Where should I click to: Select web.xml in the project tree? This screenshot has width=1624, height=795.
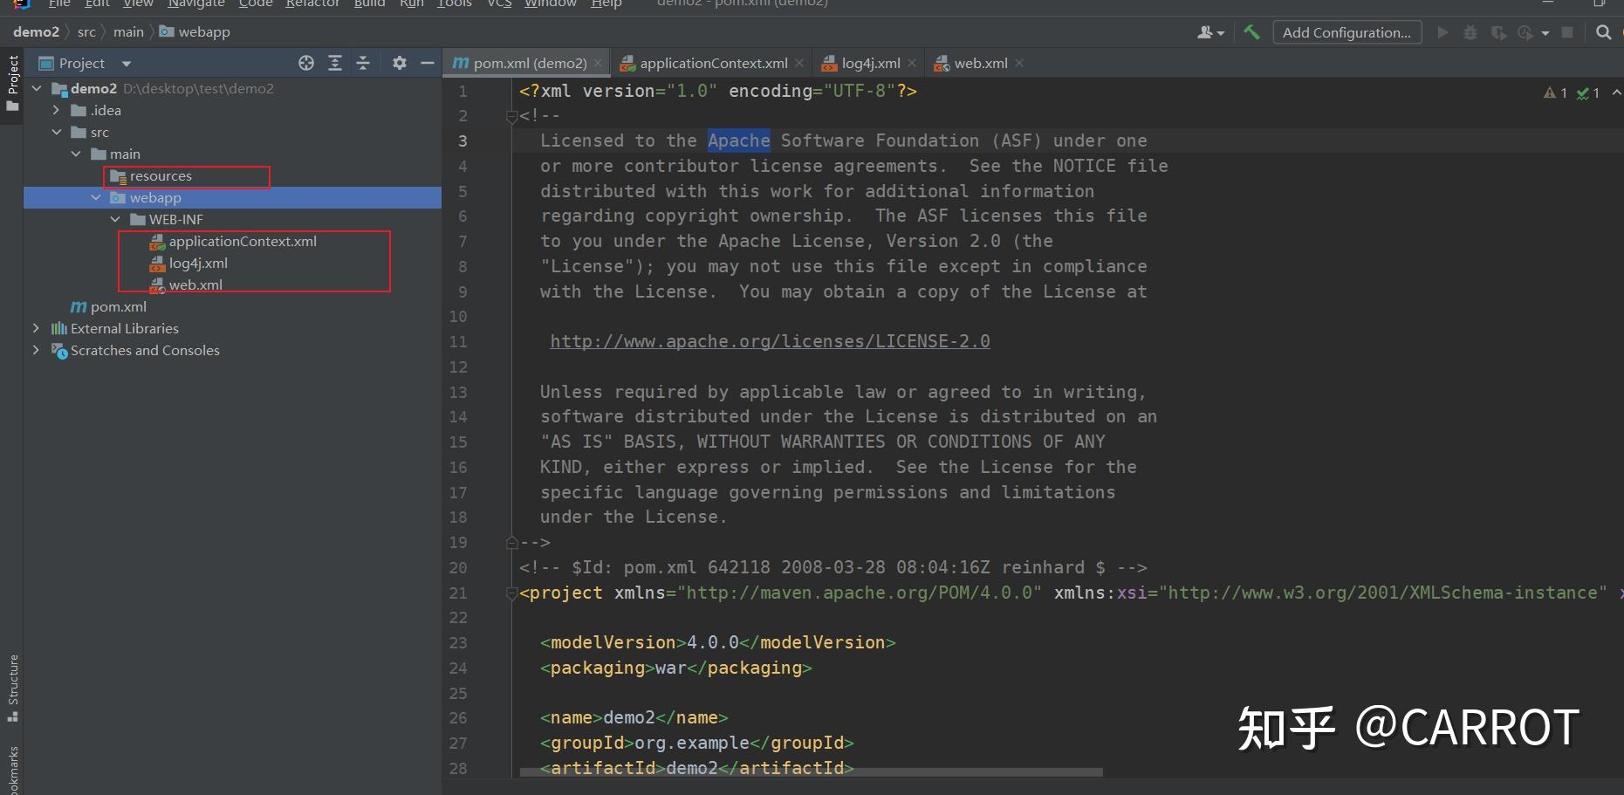195,284
